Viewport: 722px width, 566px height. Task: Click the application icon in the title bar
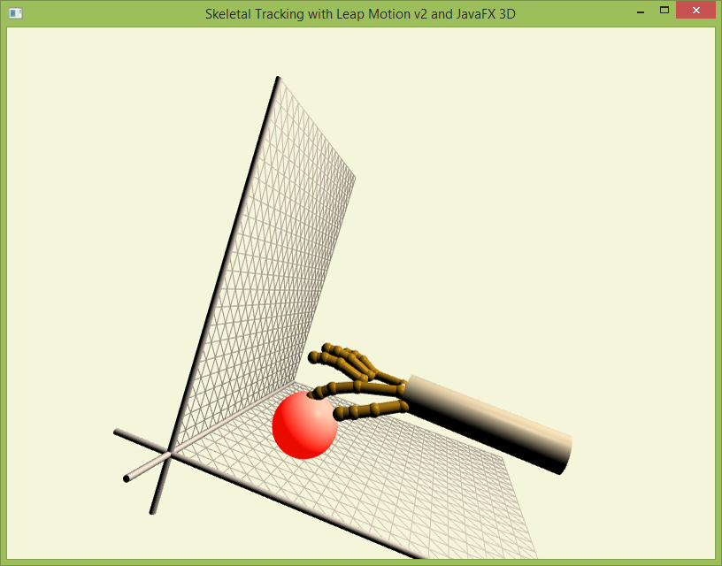[15, 13]
